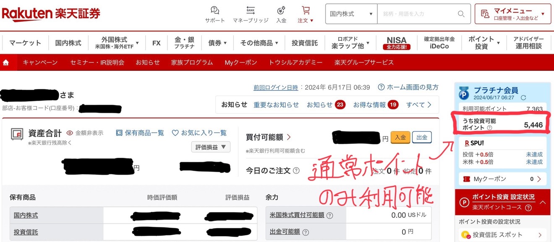Open the 投資信託 holdings row link
This screenshot has width=554, height=242.
26,232
